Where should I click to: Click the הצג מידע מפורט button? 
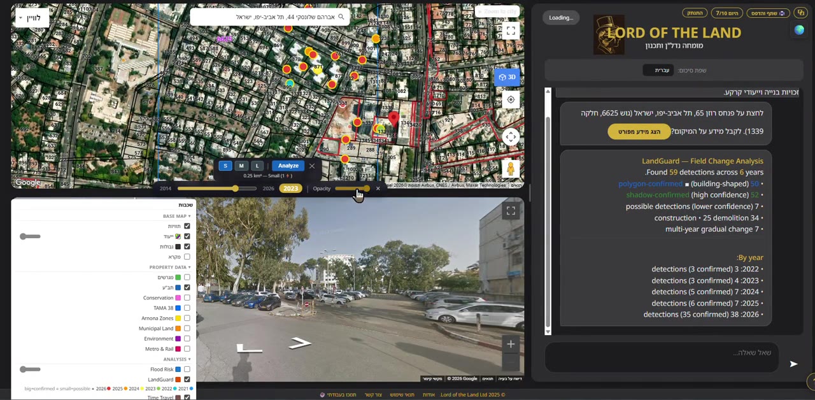(639, 132)
